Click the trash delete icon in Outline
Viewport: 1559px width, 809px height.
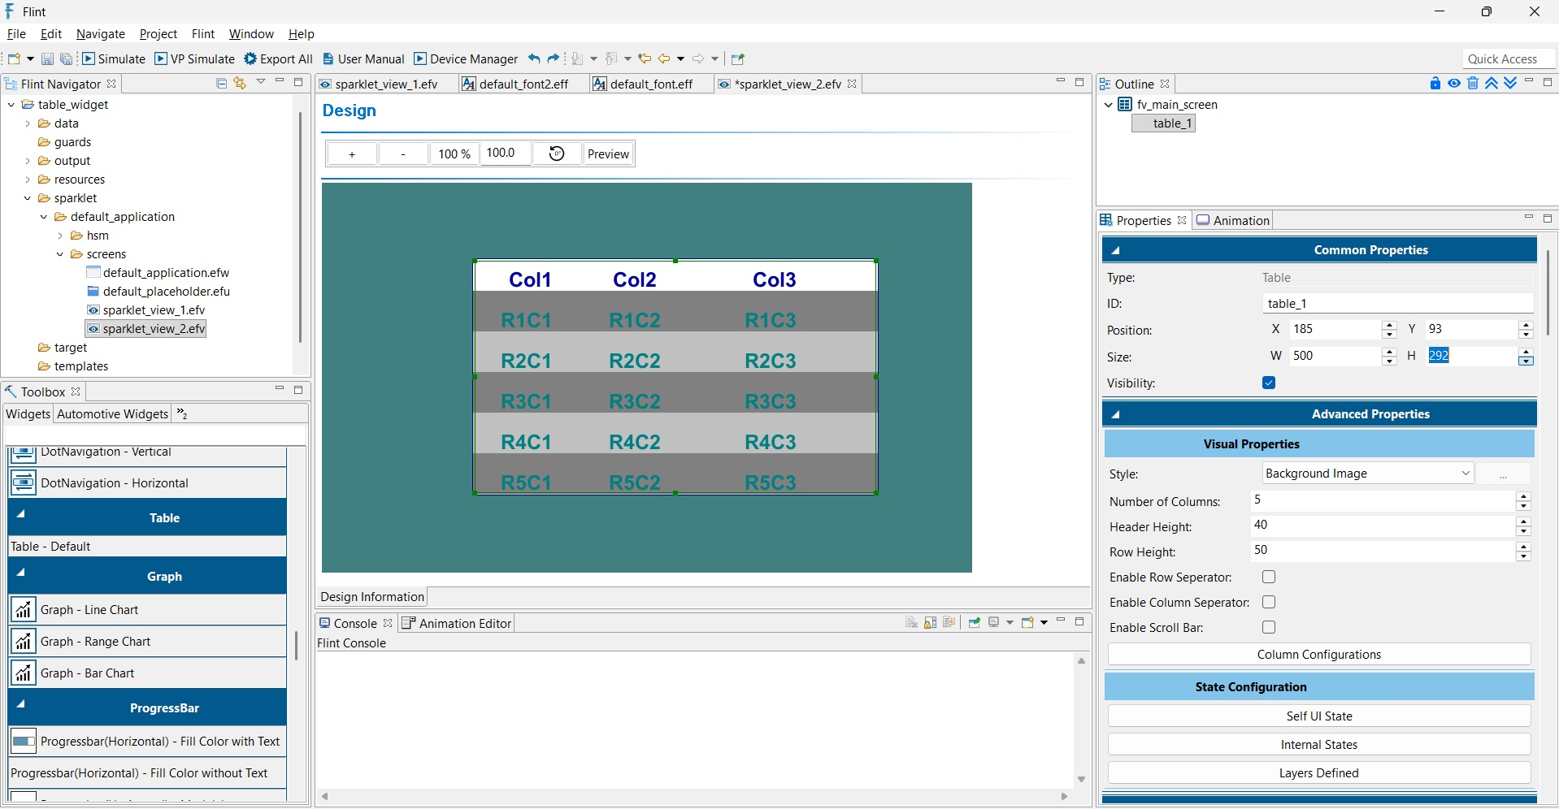click(x=1473, y=84)
